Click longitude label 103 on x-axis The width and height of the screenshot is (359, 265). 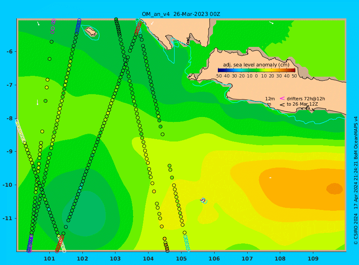115,259
